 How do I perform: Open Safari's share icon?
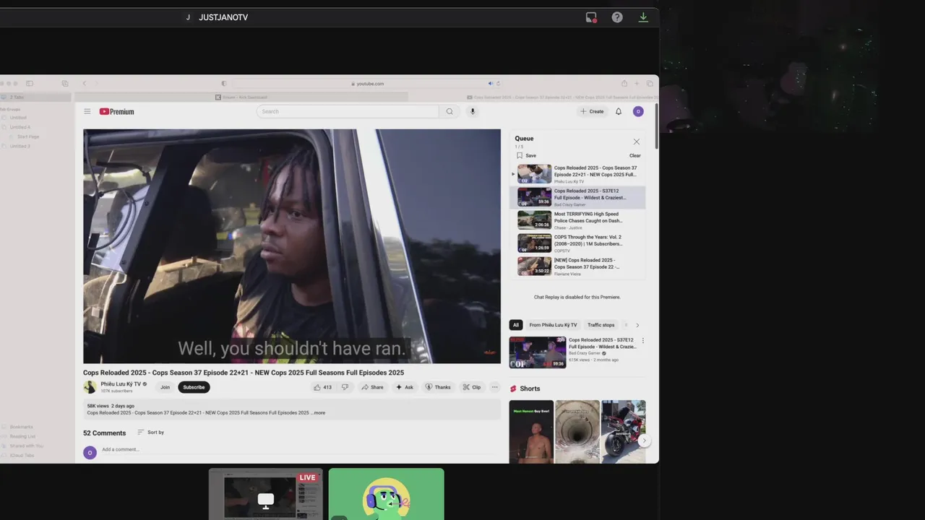click(x=624, y=84)
